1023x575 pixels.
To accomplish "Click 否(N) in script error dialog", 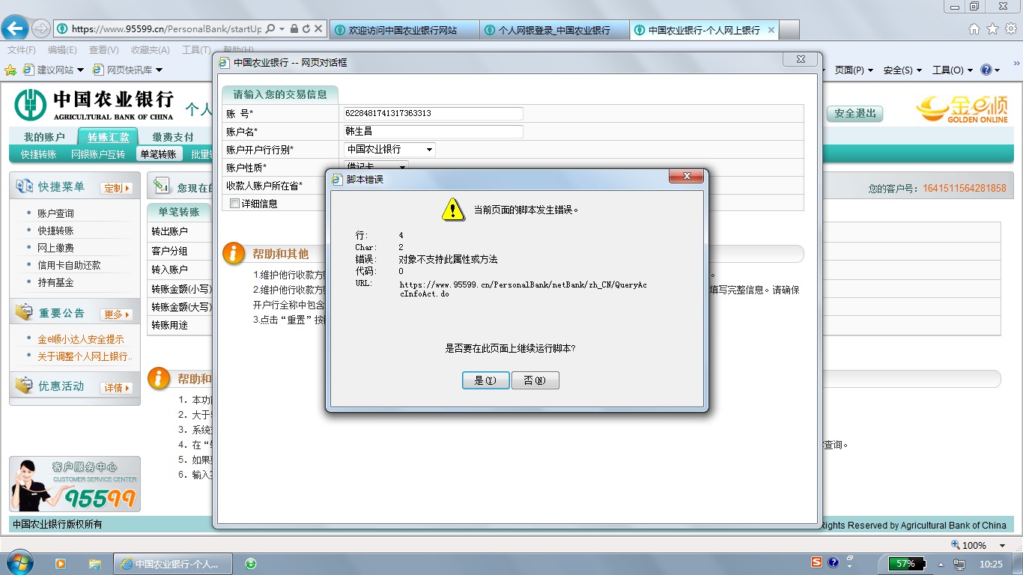I will tap(535, 380).
